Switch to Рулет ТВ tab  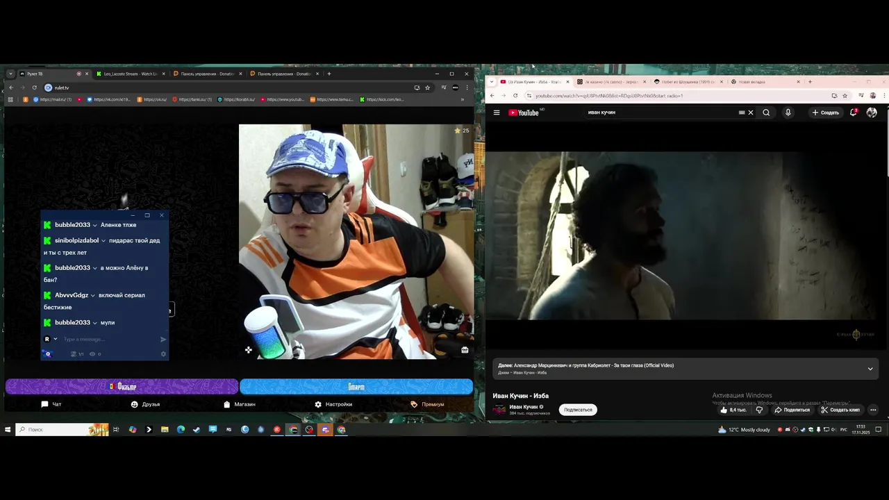click(53, 74)
